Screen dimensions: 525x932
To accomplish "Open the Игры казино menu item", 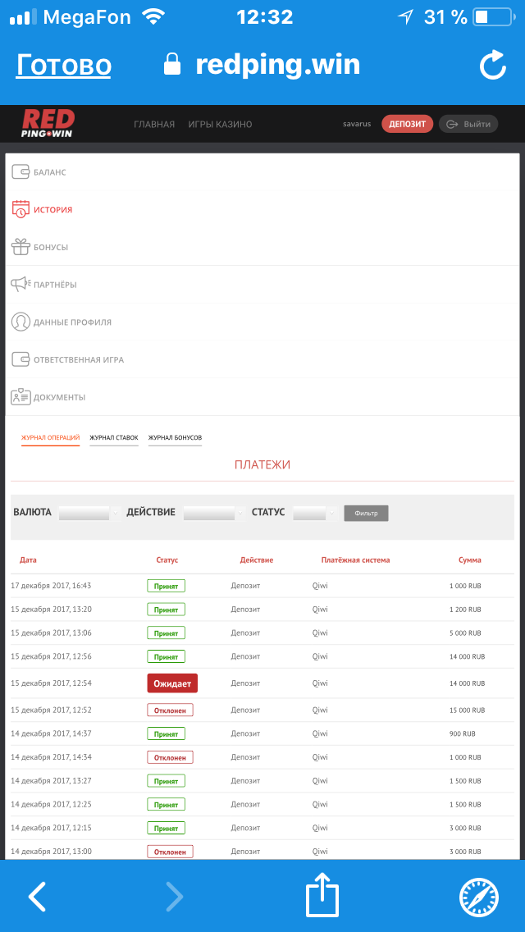I will 220,124.
